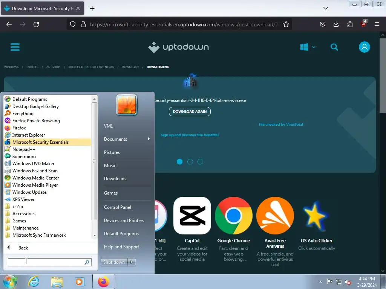Launch Default Programs in the programs list
The width and height of the screenshot is (386, 289).
pyautogui.click(x=47, y=99)
